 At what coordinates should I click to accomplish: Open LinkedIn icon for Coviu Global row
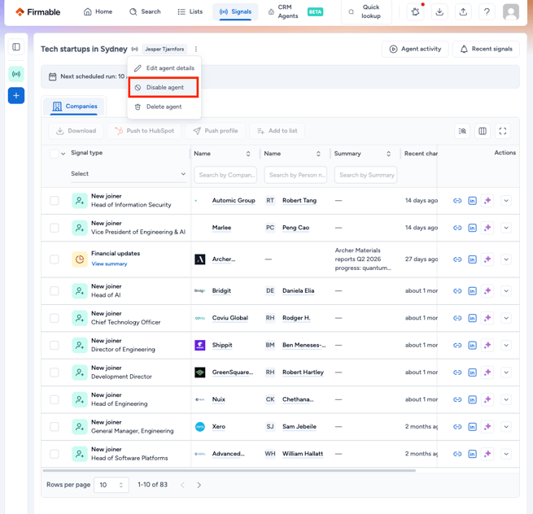coord(472,318)
